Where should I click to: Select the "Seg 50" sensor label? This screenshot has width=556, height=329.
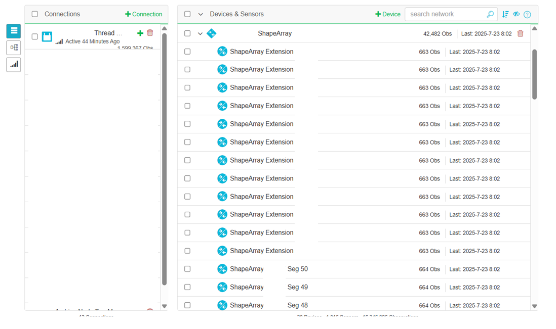298,269
